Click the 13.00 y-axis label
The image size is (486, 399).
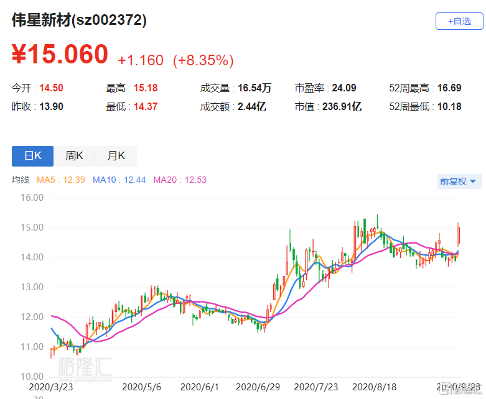(32, 287)
